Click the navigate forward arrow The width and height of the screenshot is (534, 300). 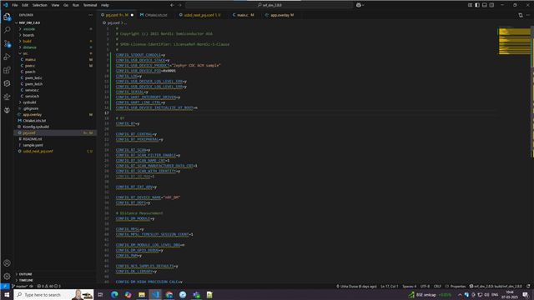179,5
